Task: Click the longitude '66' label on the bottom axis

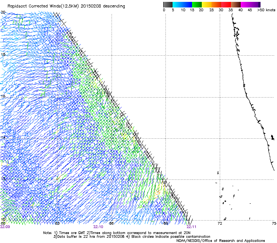Action: (x=111, y=224)
